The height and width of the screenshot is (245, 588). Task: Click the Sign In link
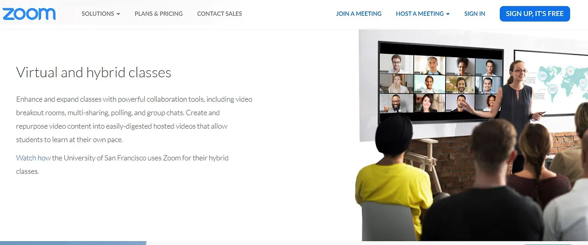pos(475,14)
